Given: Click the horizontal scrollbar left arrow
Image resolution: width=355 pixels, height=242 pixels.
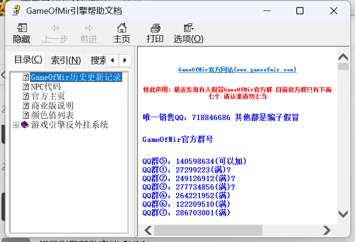Looking at the screenshot, I should click(x=148, y=230).
